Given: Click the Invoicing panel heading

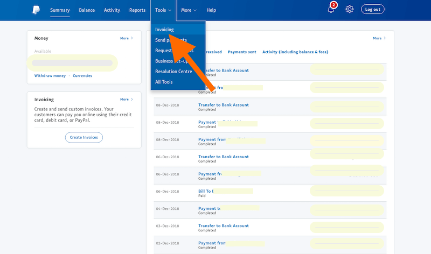Looking at the screenshot, I should (x=44, y=100).
